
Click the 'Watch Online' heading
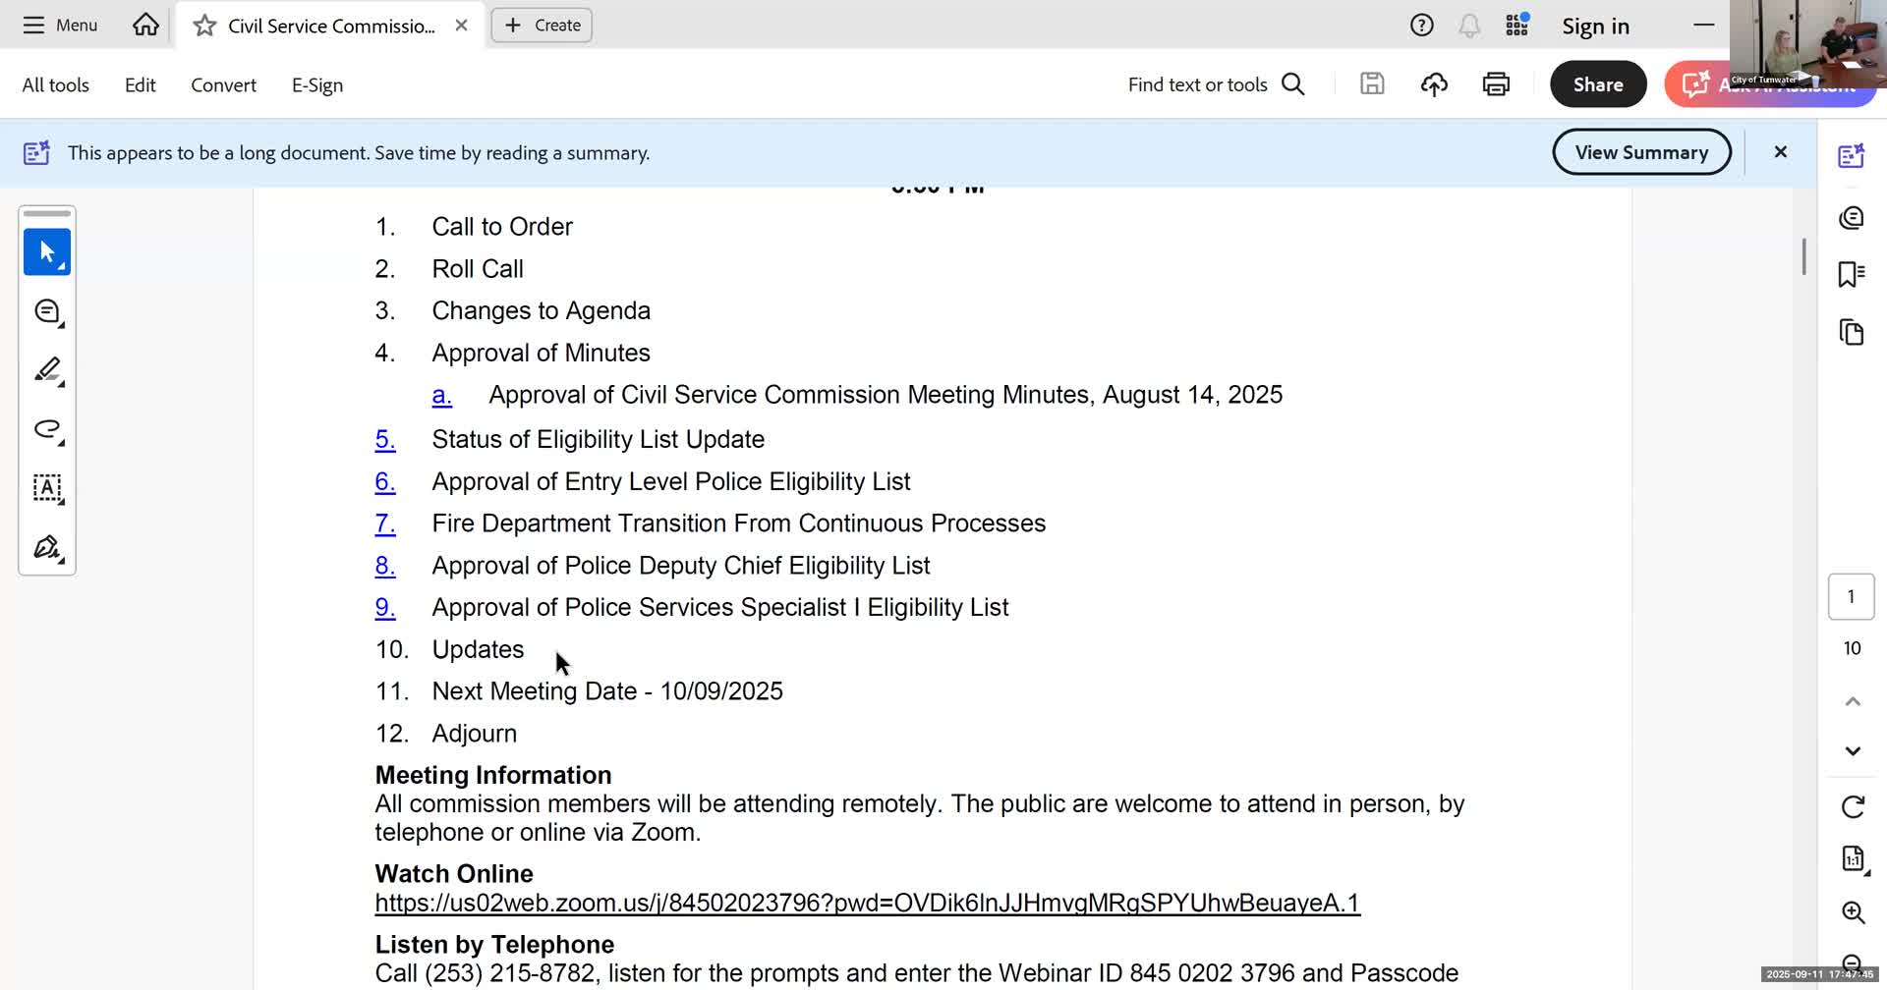click(x=454, y=874)
